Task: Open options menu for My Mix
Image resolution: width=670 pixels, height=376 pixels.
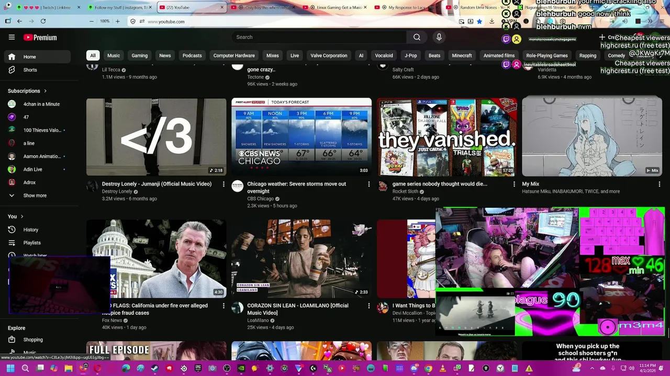Action: click(x=659, y=184)
